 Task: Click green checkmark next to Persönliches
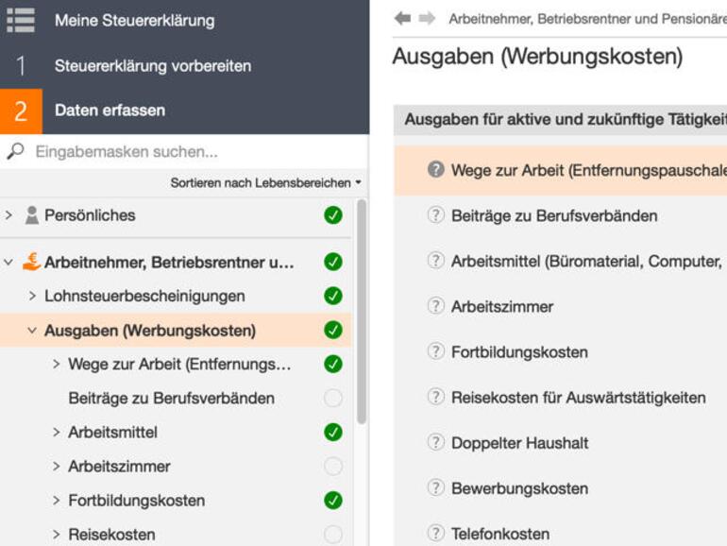point(332,215)
